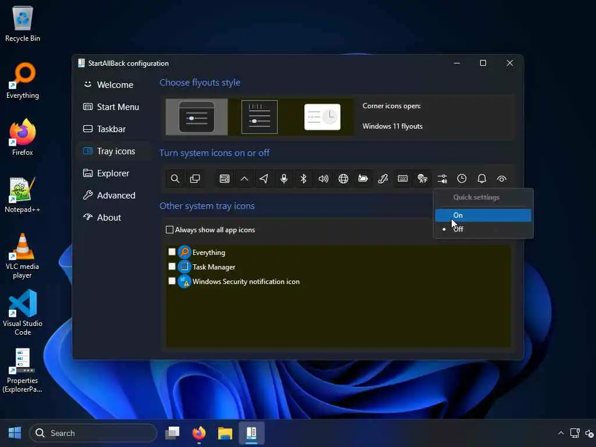Open the Windows Start button
The width and height of the screenshot is (596, 447).
(x=15, y=432)
